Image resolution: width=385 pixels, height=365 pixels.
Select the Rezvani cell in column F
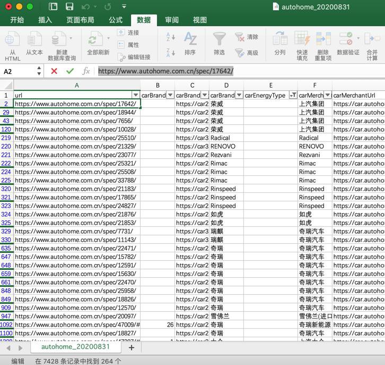point(315,155)
